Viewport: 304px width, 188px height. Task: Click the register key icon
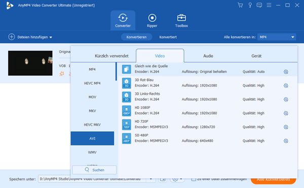click(250, 5)
